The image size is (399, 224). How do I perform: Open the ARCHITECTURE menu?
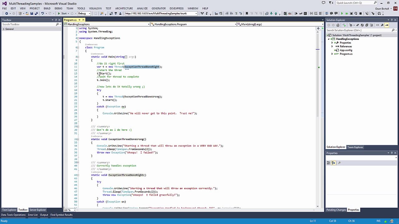[124, 8]
